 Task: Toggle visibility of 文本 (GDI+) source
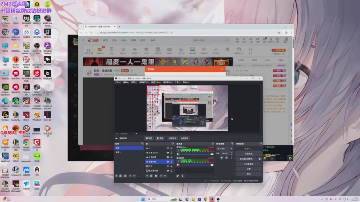click(167, 153)
